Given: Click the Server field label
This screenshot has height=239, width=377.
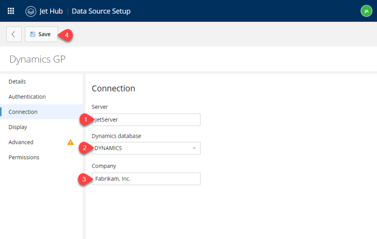Looking at the screenshot, I should (x=100, y=107).
